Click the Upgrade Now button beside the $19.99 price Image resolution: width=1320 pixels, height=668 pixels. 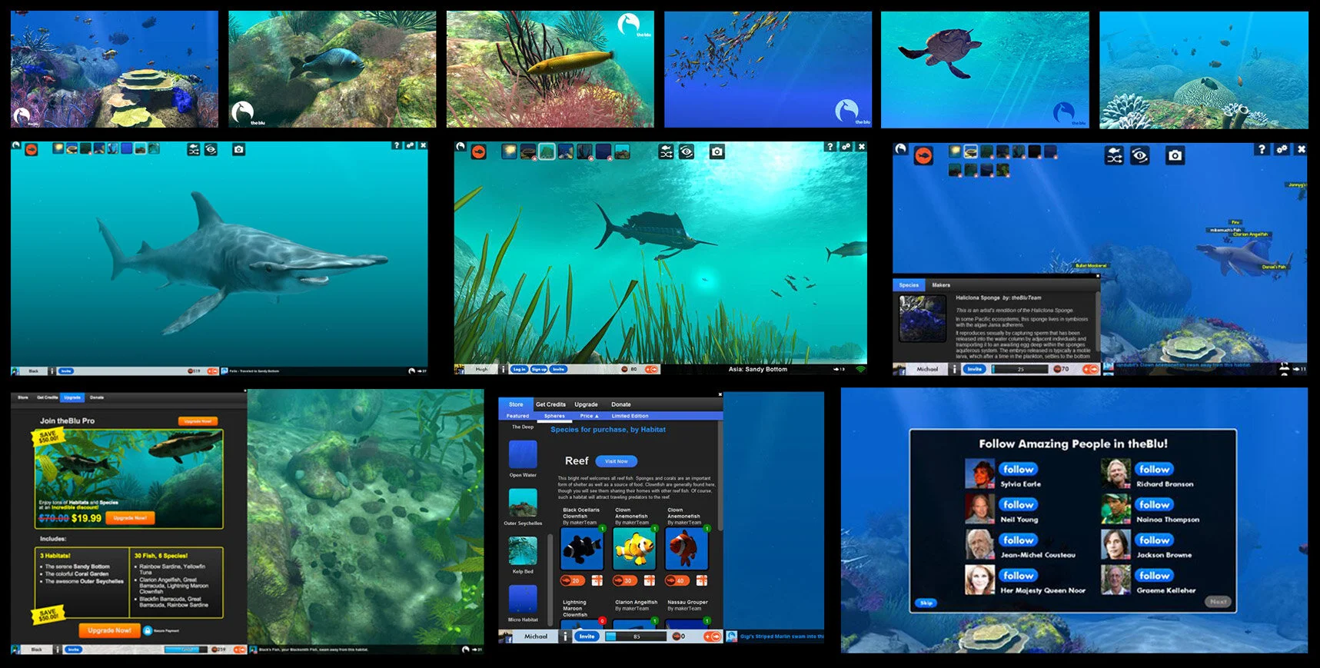(x=130, y=518)
